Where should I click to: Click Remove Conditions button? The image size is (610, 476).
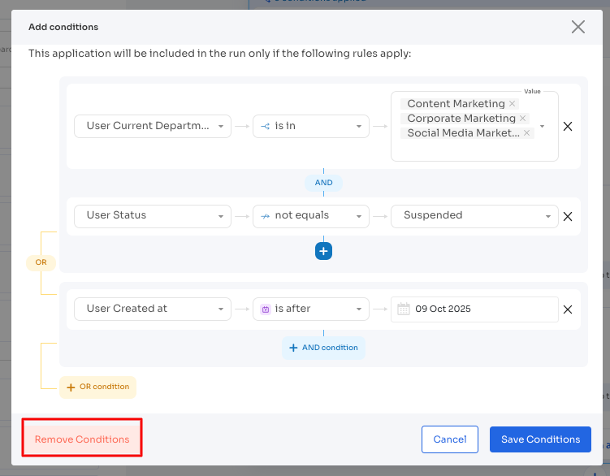[82, 439]
